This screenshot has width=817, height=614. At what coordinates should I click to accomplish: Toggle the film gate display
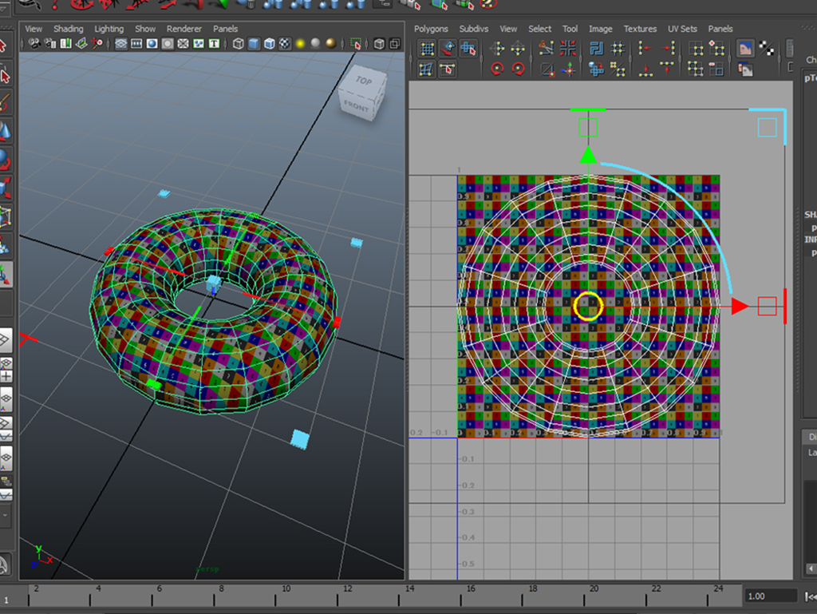[x=136, y=44]
